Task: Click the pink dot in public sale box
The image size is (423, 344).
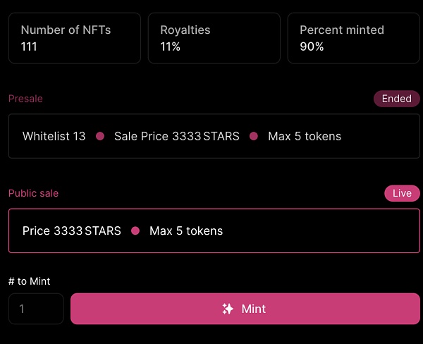Action: pos(135,231)
